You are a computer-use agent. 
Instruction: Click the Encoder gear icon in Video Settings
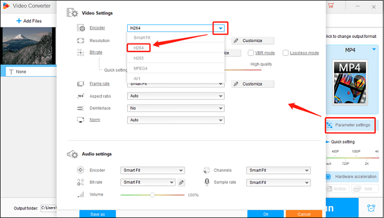click(81, 28)
